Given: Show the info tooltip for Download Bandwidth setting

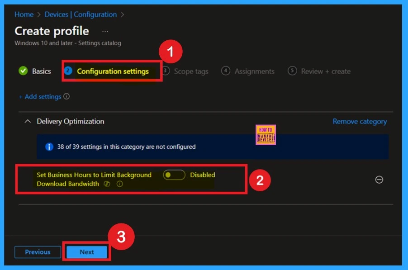Looking at the screenshot, I should (x=119, y=184).
